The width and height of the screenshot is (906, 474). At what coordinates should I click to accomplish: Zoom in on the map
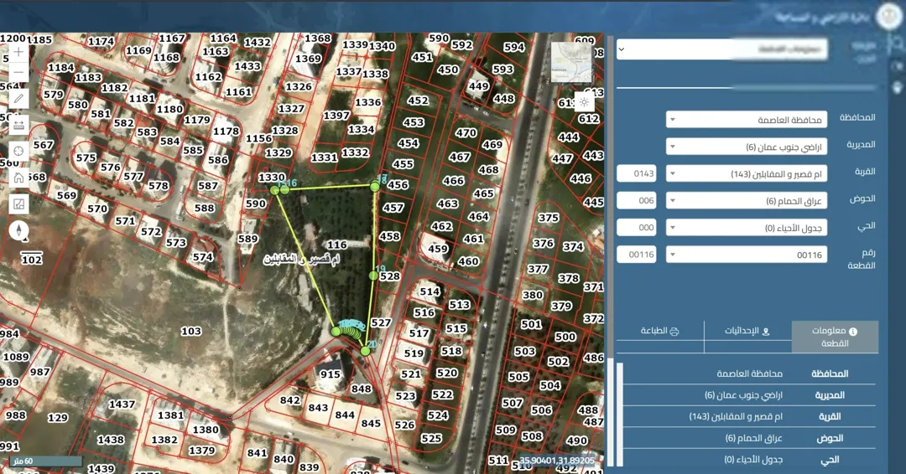click(18, 52)
